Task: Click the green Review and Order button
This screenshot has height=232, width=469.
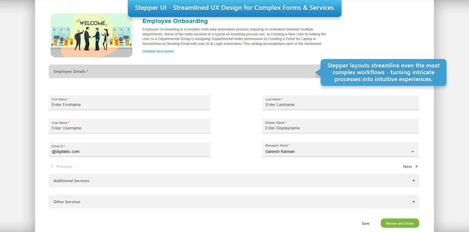Action: click(x=399, y=223)
